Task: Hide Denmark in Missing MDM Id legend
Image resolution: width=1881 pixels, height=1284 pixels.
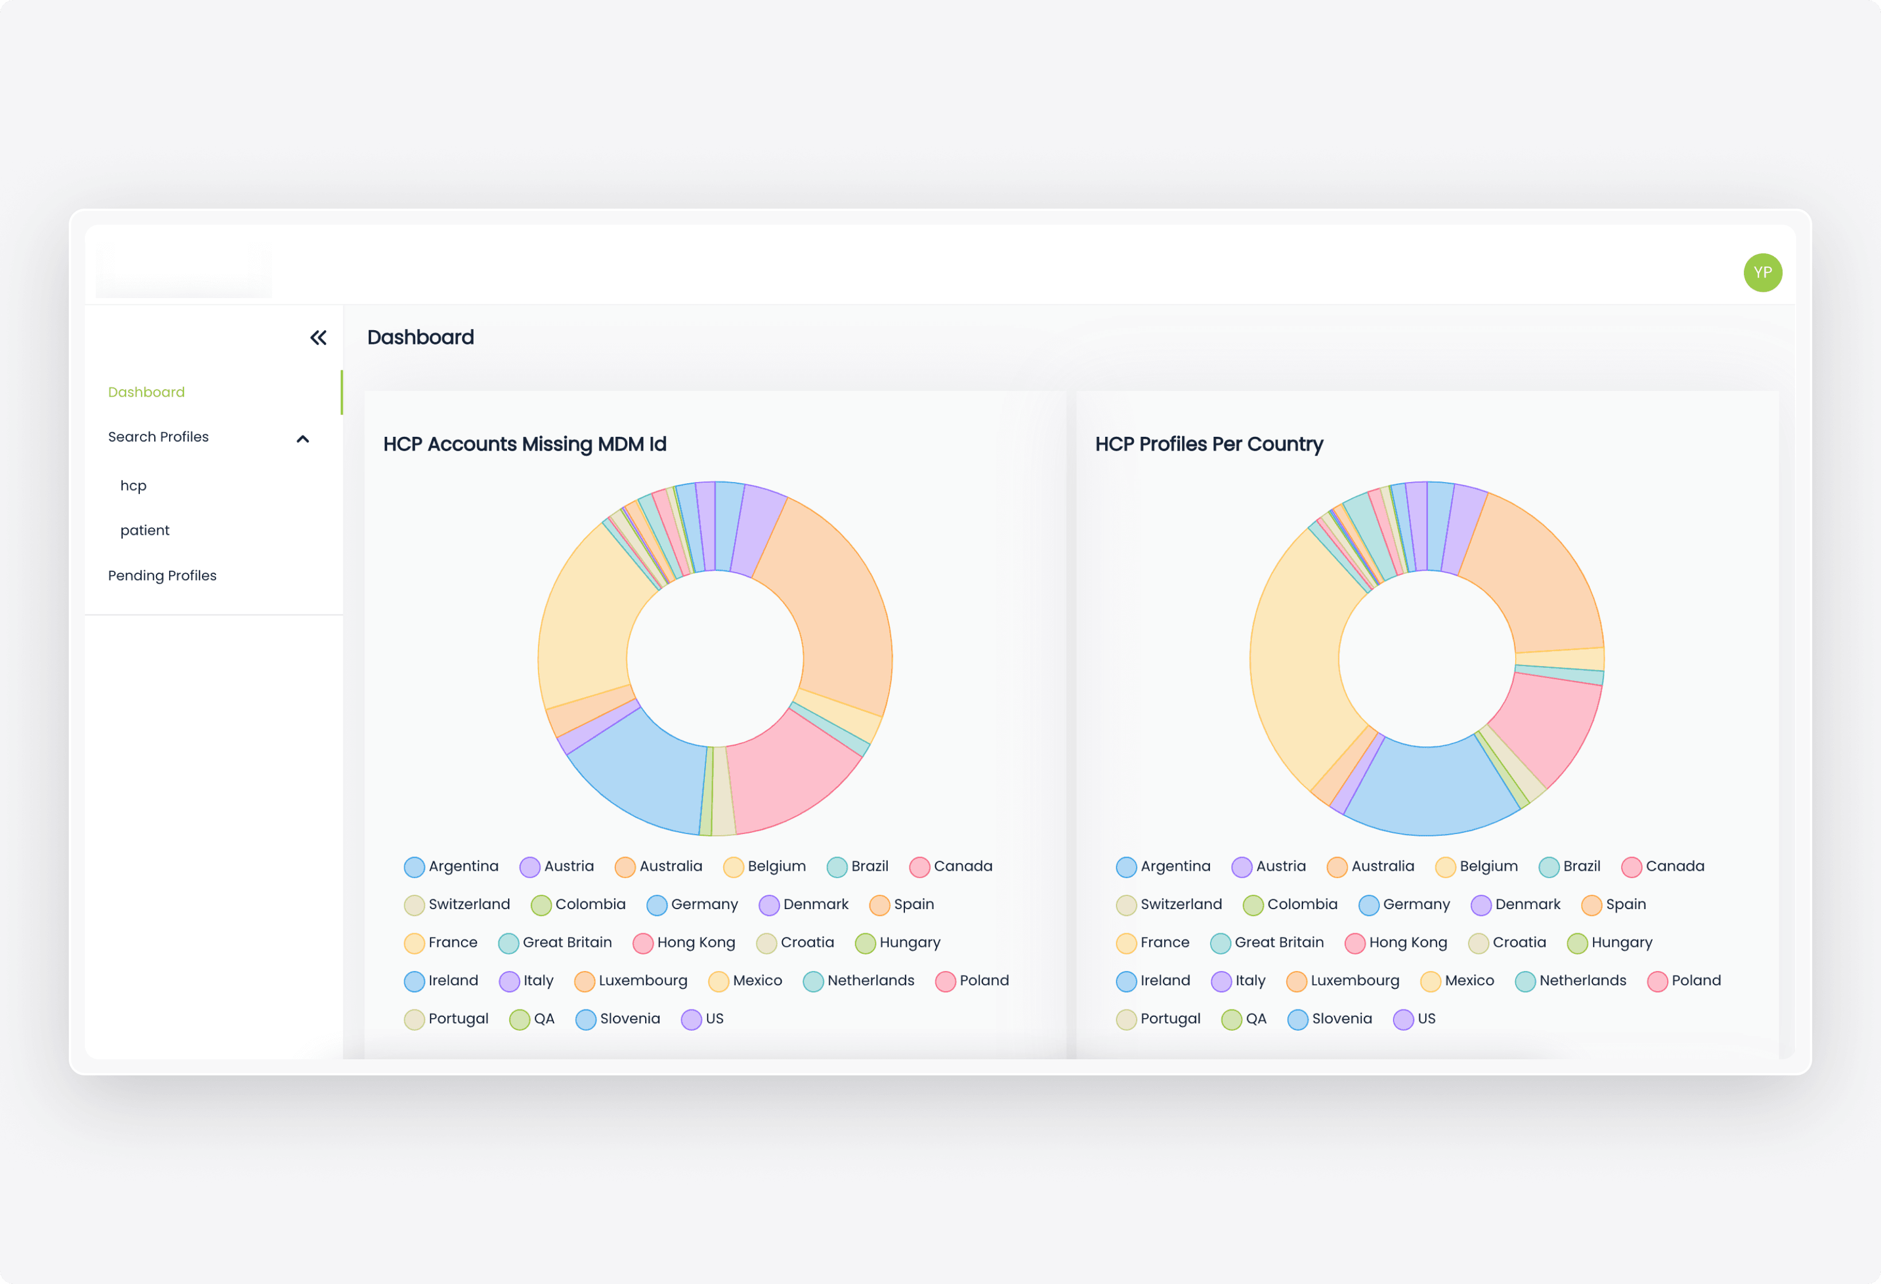Action: [803, 905]
